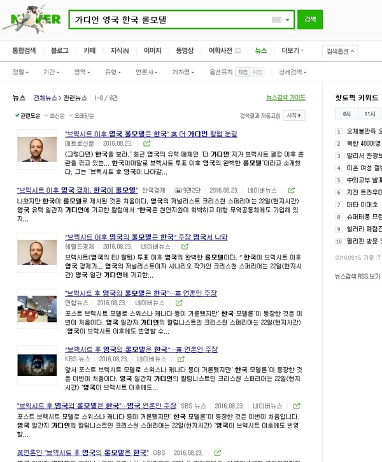Open the 뉴스검색 가이드 link
Image resolution: width=382 pixels, height=462 pixels.
point(285,97)
